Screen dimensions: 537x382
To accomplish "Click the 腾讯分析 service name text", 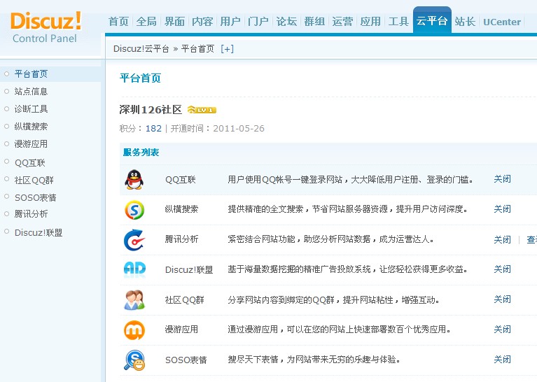I will [181, 239].
